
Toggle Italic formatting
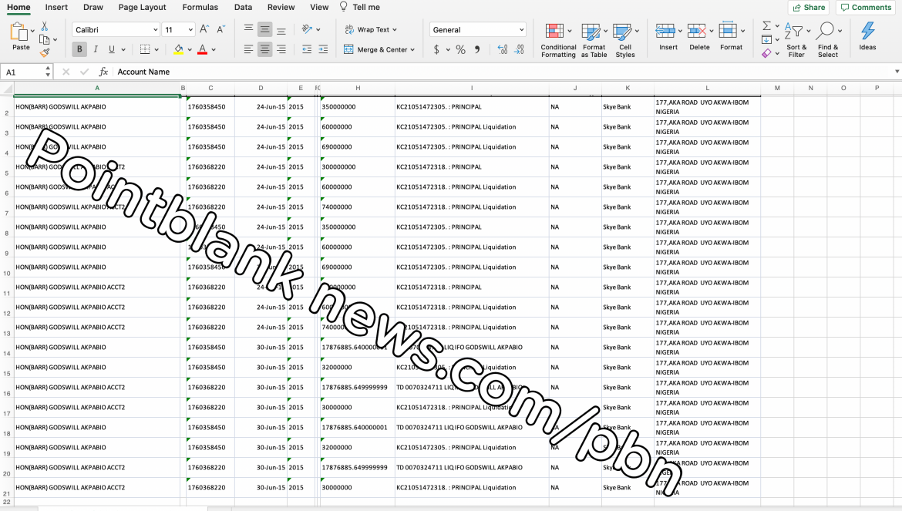pos(96,49)
